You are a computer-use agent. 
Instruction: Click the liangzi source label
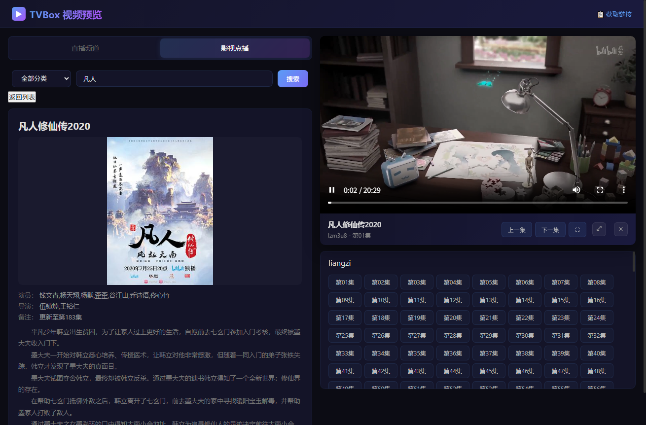(339, 263)
